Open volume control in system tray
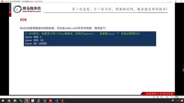Image resolution: width=184 pixels, height=103 pixels. tap(179, 100)
